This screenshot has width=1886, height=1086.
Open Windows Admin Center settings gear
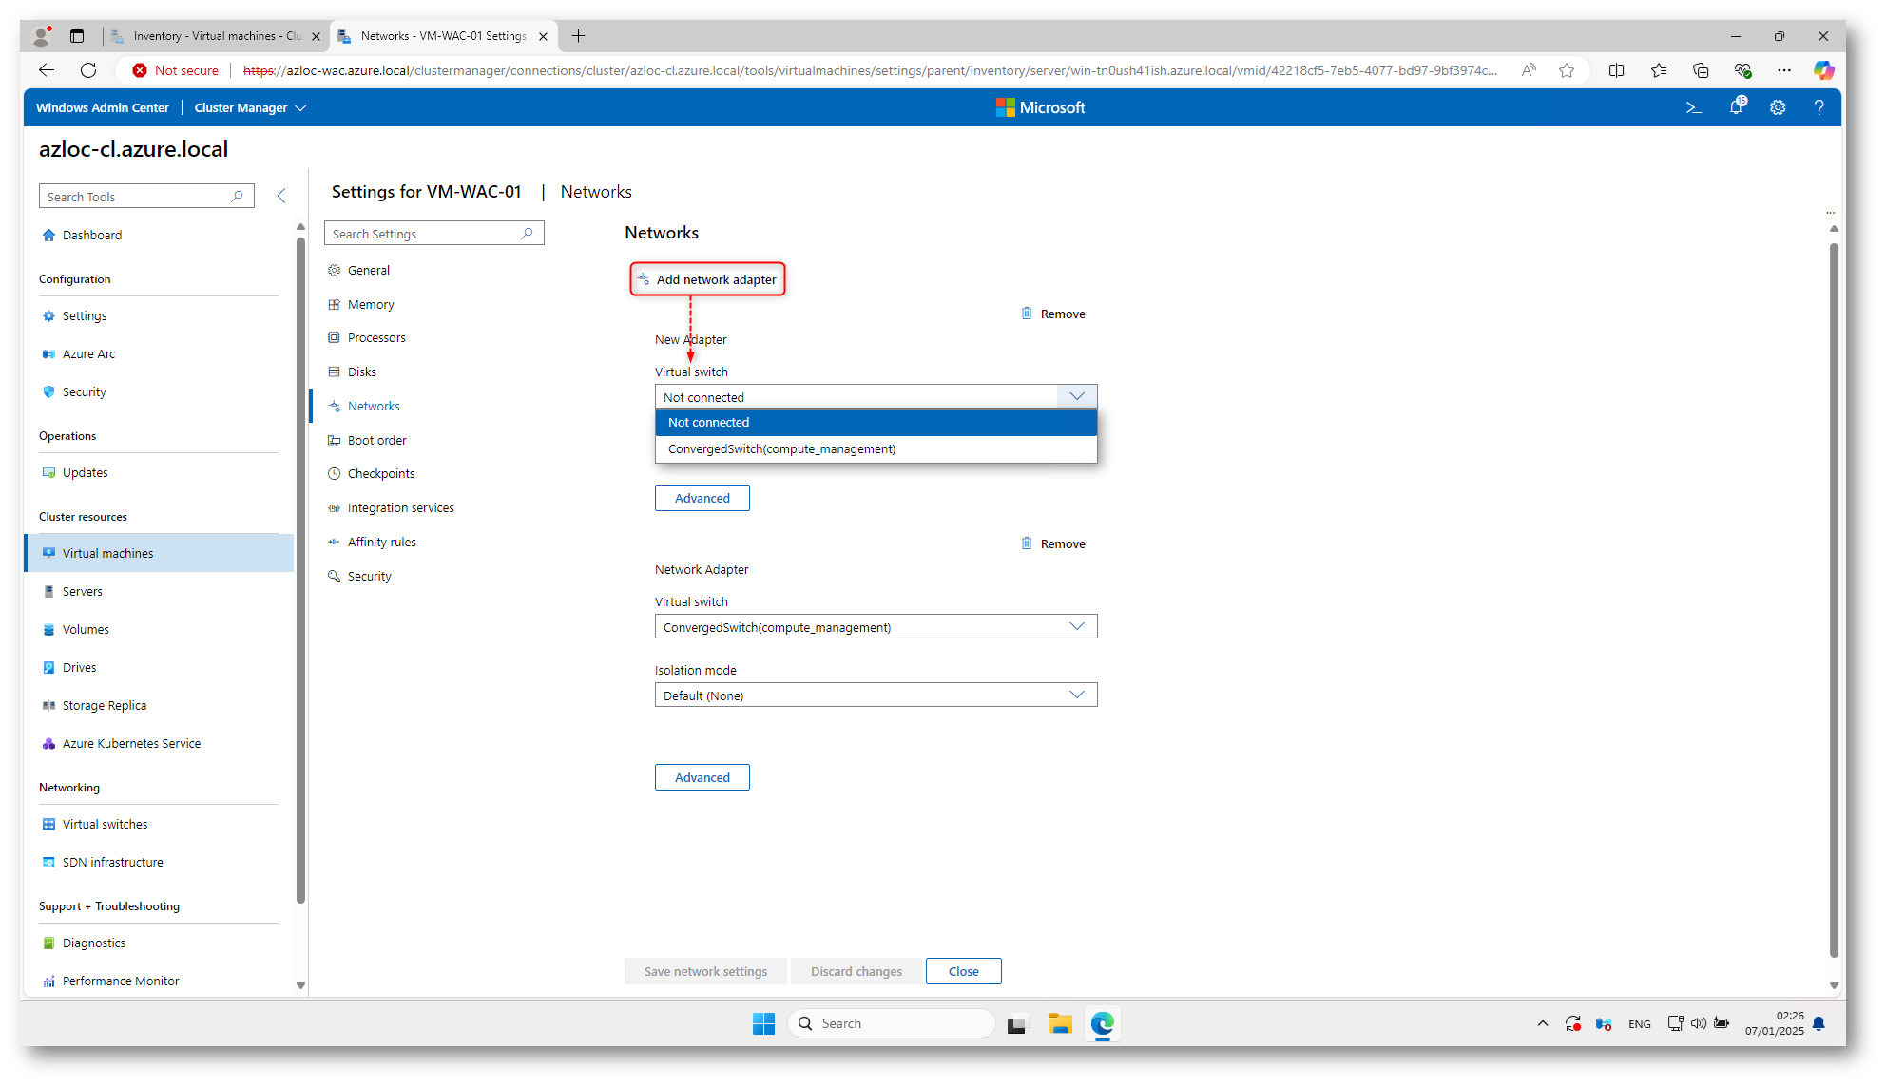(x=1778, y=108)
